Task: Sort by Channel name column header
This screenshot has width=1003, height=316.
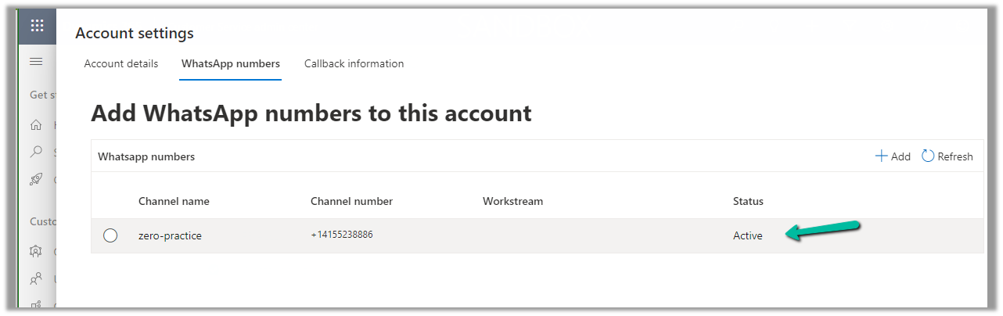Action: tap(174, 201)
